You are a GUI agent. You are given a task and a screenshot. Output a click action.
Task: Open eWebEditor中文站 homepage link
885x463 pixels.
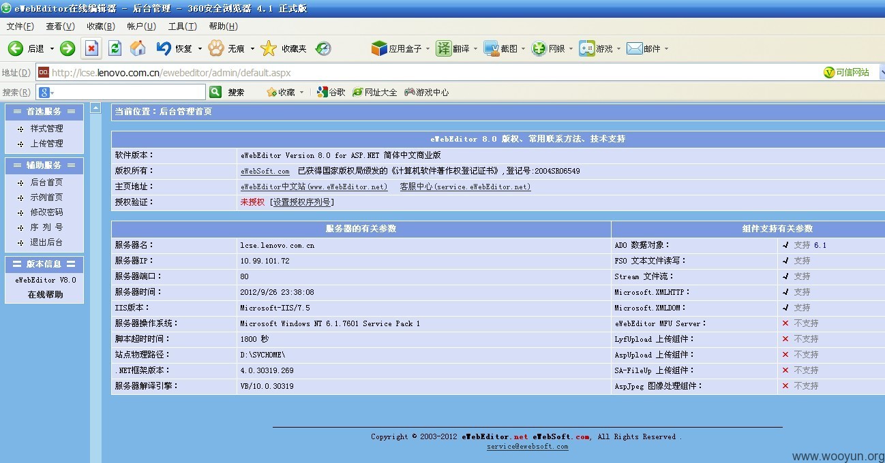(314, 187)
